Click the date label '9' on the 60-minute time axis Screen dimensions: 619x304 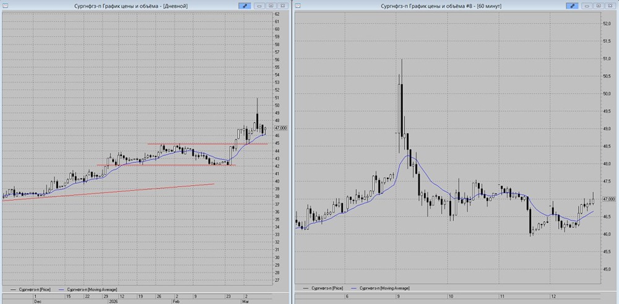tap(399, 296)
